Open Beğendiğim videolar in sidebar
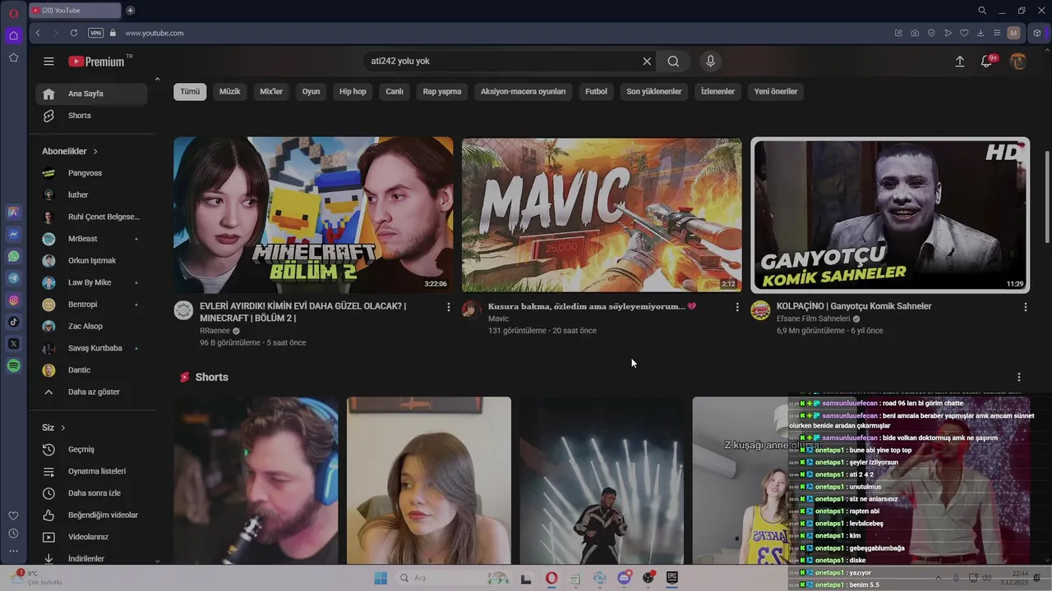The image size is (1052, 591). [x=91, y=515]
